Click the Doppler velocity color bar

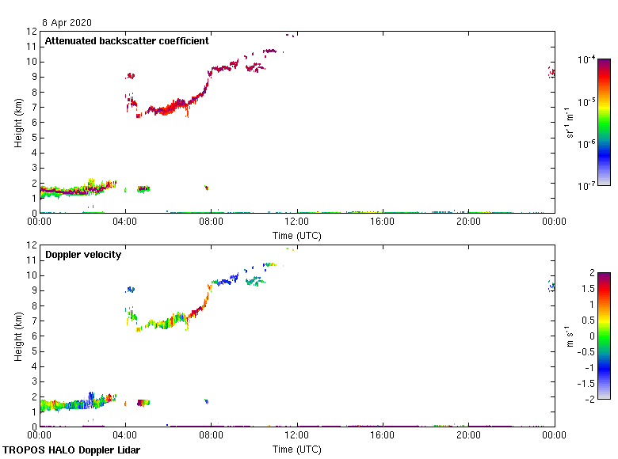604,336
